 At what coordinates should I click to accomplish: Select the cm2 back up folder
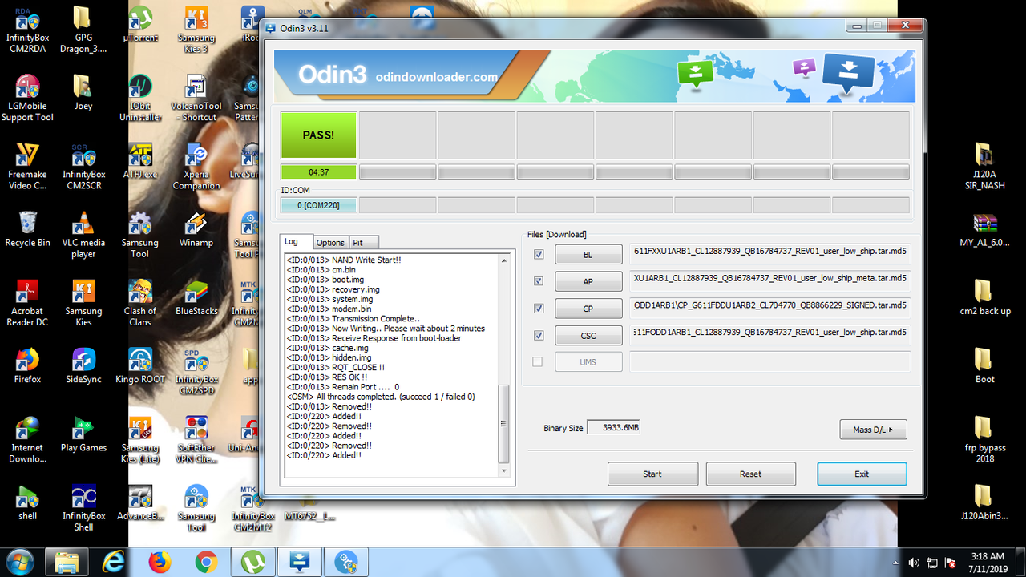click(984, 297)
